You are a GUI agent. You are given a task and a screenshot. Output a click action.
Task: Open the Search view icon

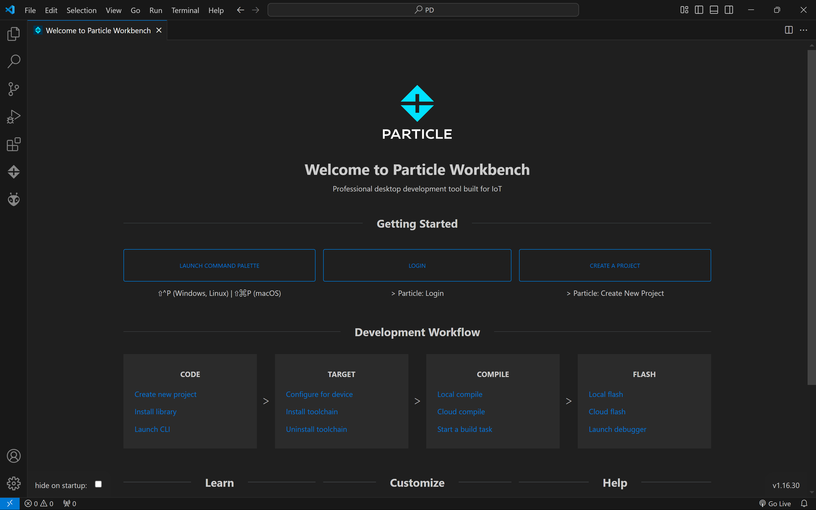point(14,61)
